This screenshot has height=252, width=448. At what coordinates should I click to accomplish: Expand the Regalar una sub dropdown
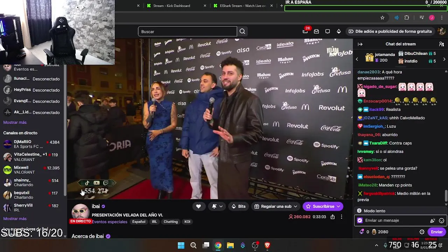(x=295, y=206)
